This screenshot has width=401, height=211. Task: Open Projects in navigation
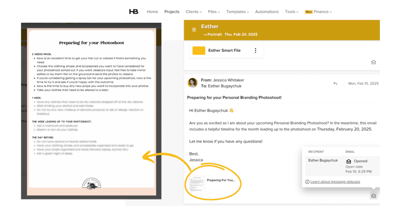coord(172,12)
